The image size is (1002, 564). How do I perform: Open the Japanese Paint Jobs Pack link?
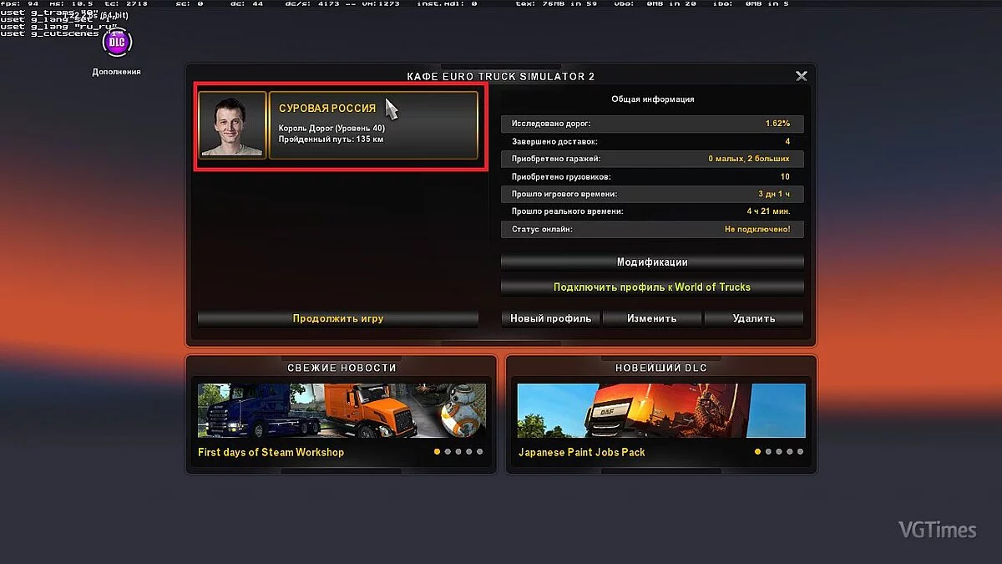click(x=582, y=452)
